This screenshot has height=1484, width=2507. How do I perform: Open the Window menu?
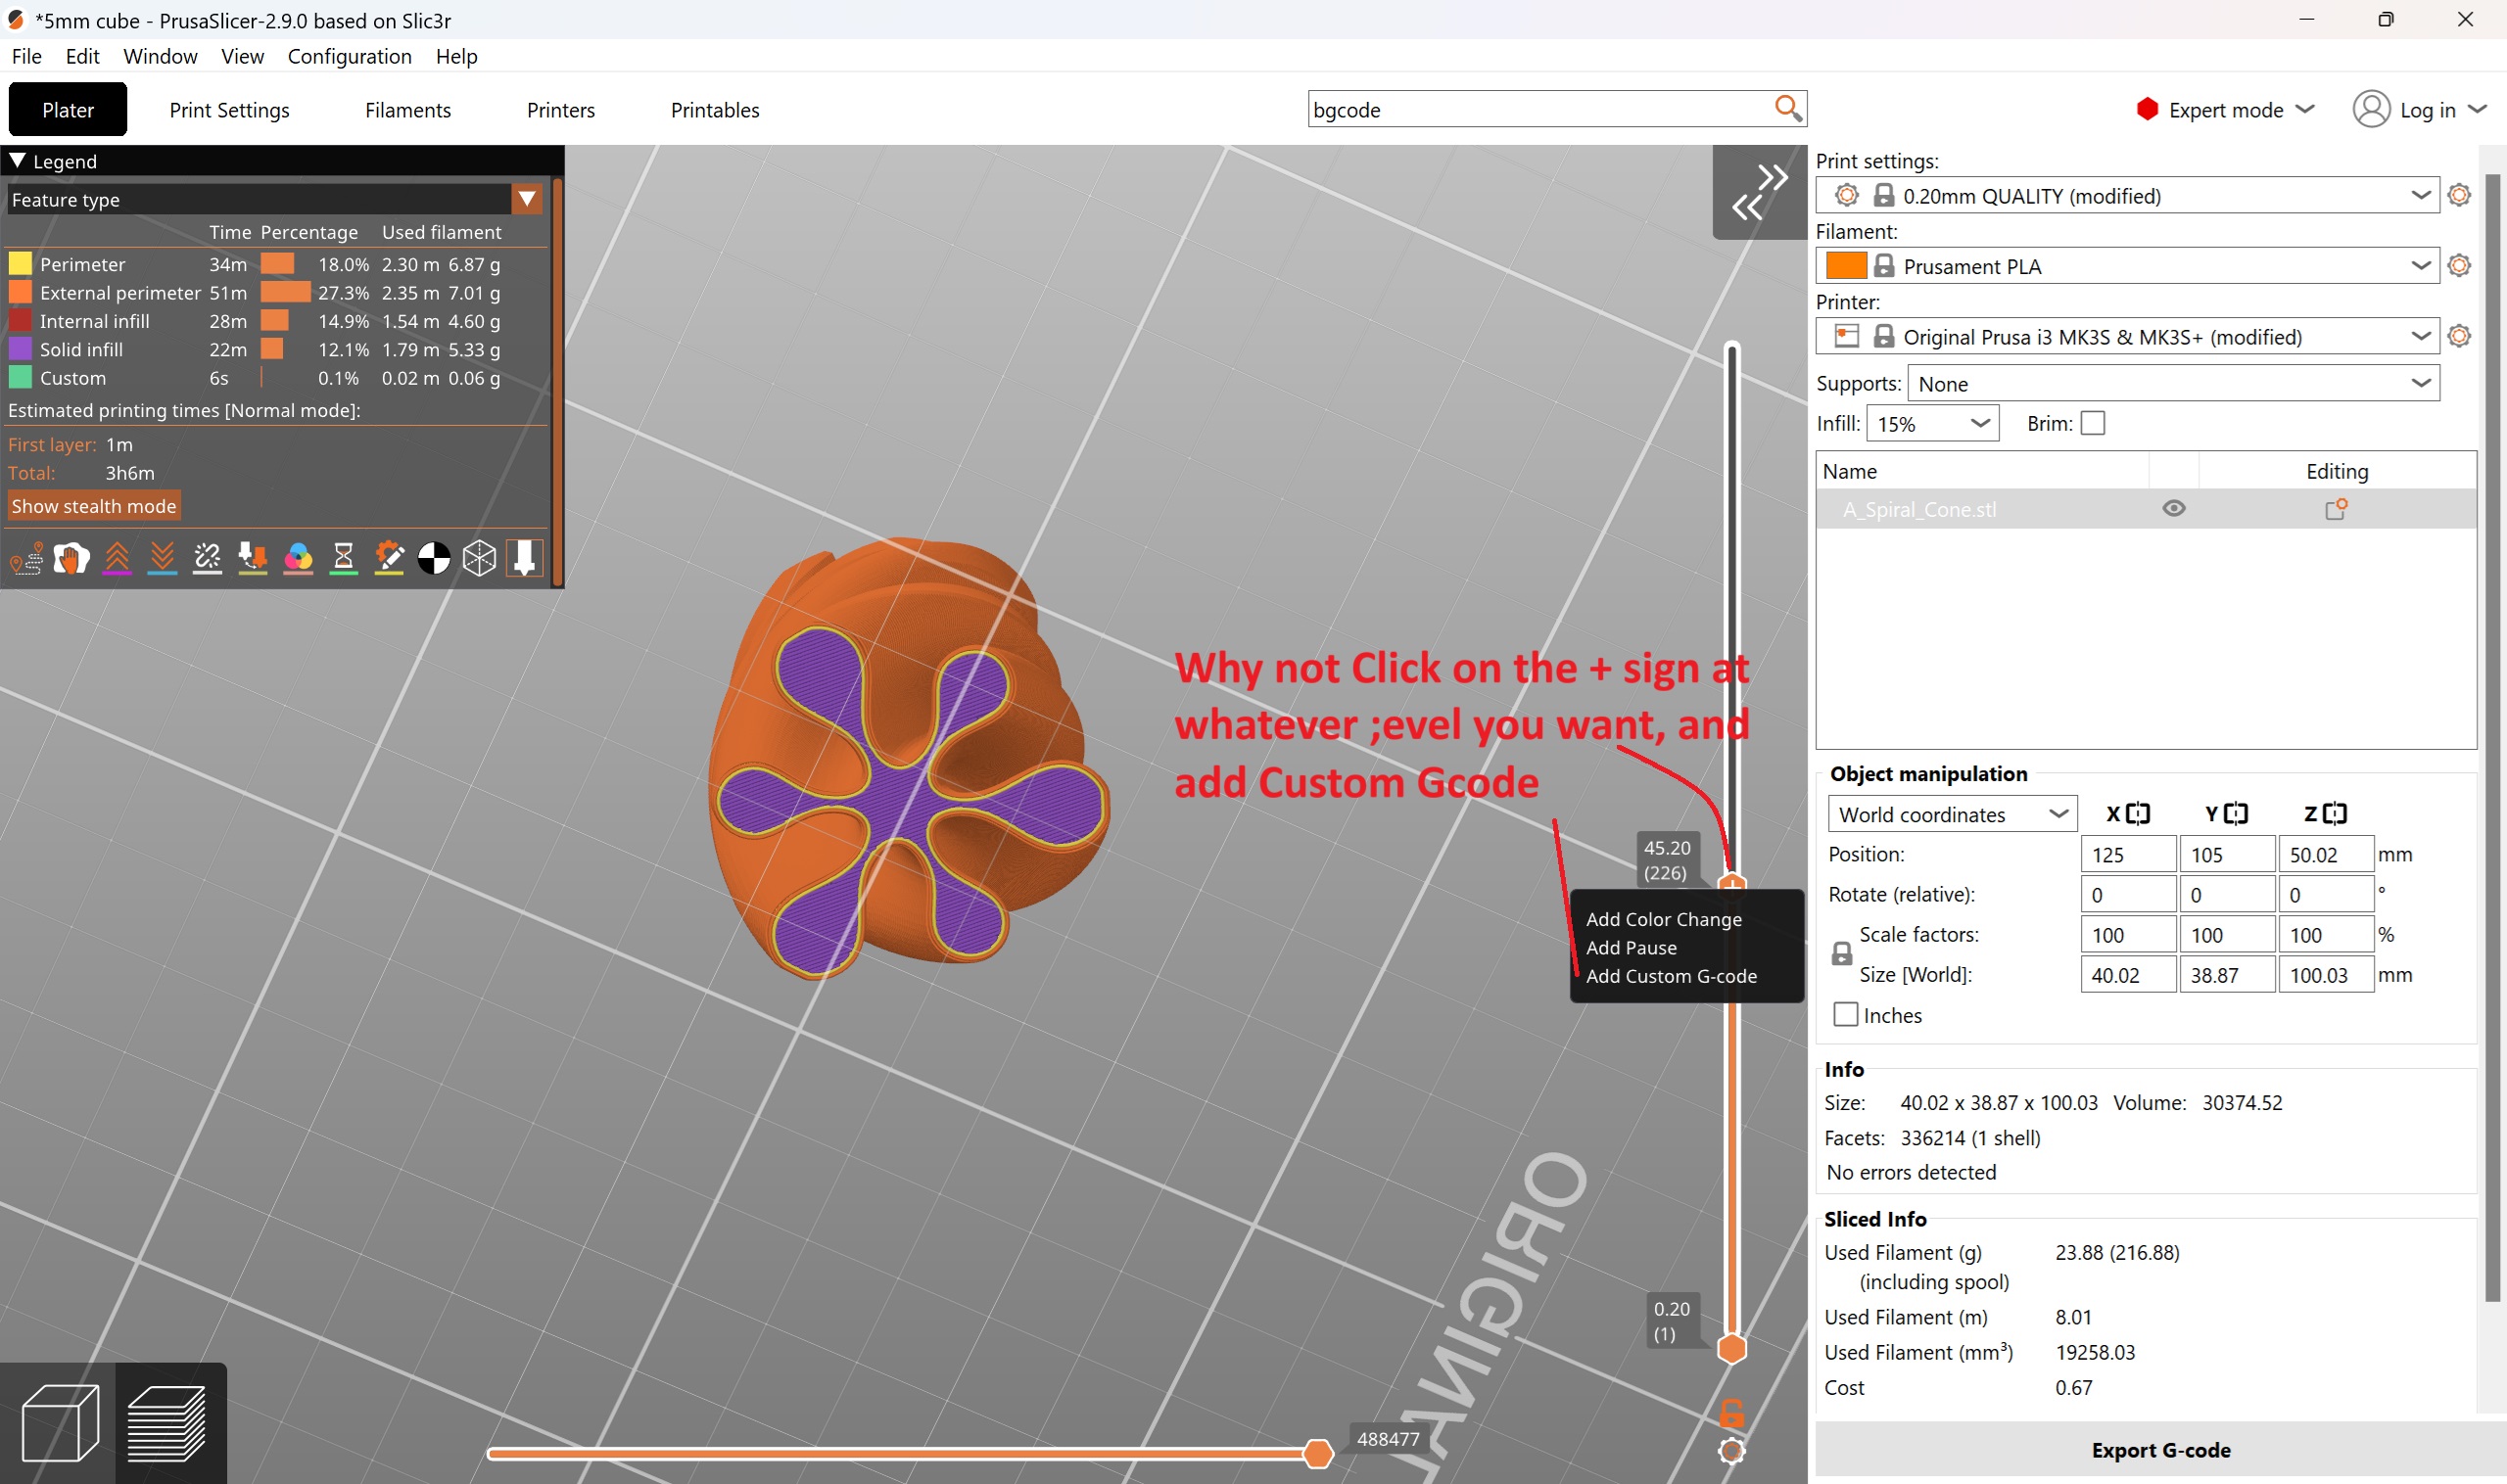coord(160,56)
